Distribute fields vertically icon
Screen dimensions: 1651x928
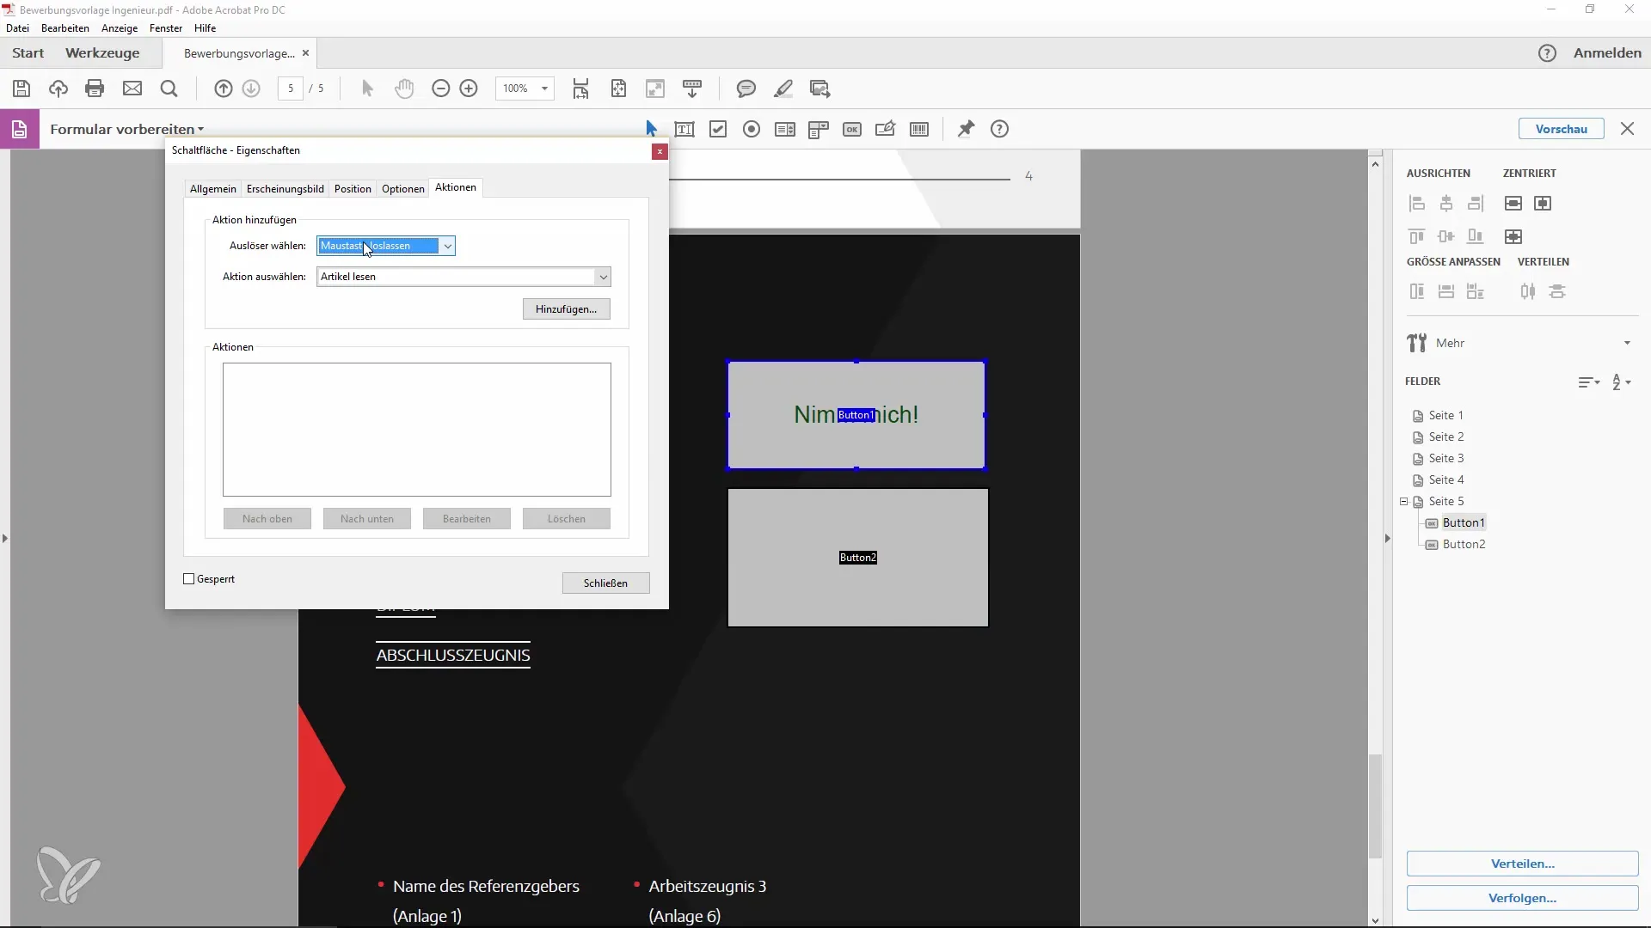pyautogui.click(x=1557, y=292)
